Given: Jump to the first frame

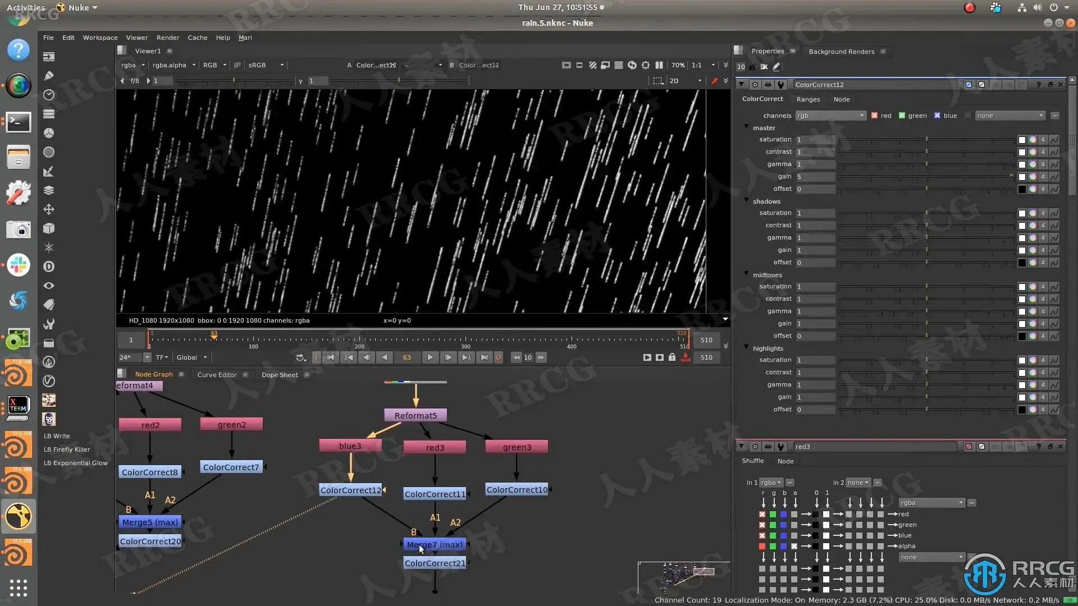Looking at the screenshot, I should tap(331, 357).
